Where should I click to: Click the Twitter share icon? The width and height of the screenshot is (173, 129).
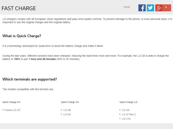click(x=150, y=8)
